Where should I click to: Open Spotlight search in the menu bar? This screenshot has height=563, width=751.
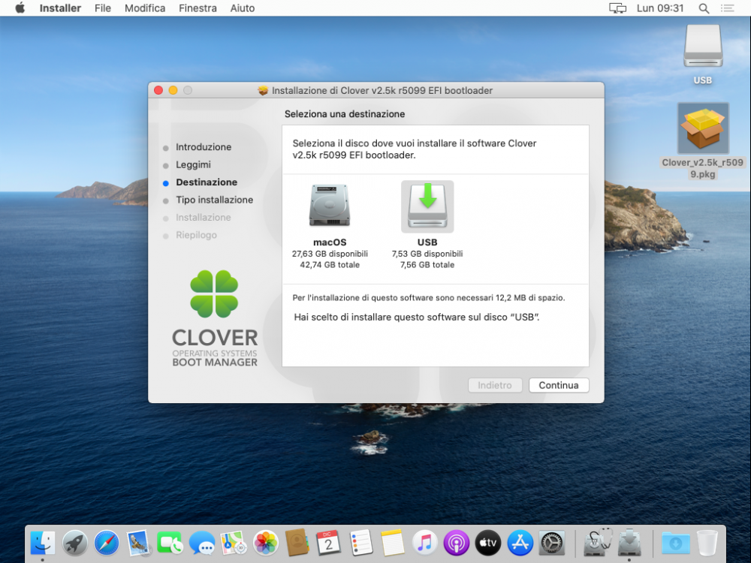[704, 8]
